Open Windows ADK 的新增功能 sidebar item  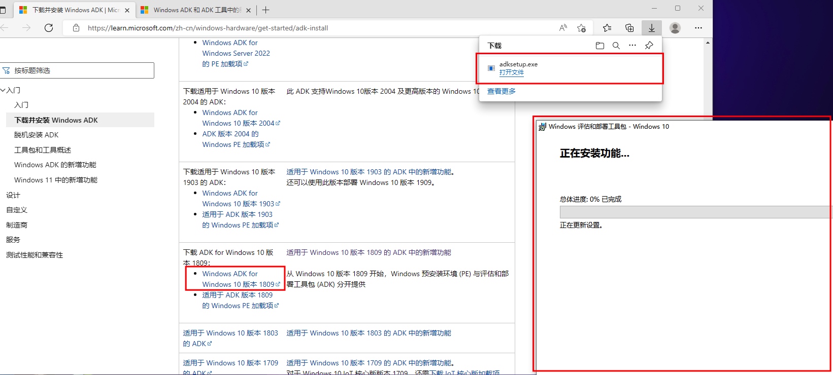coord(55,165)
